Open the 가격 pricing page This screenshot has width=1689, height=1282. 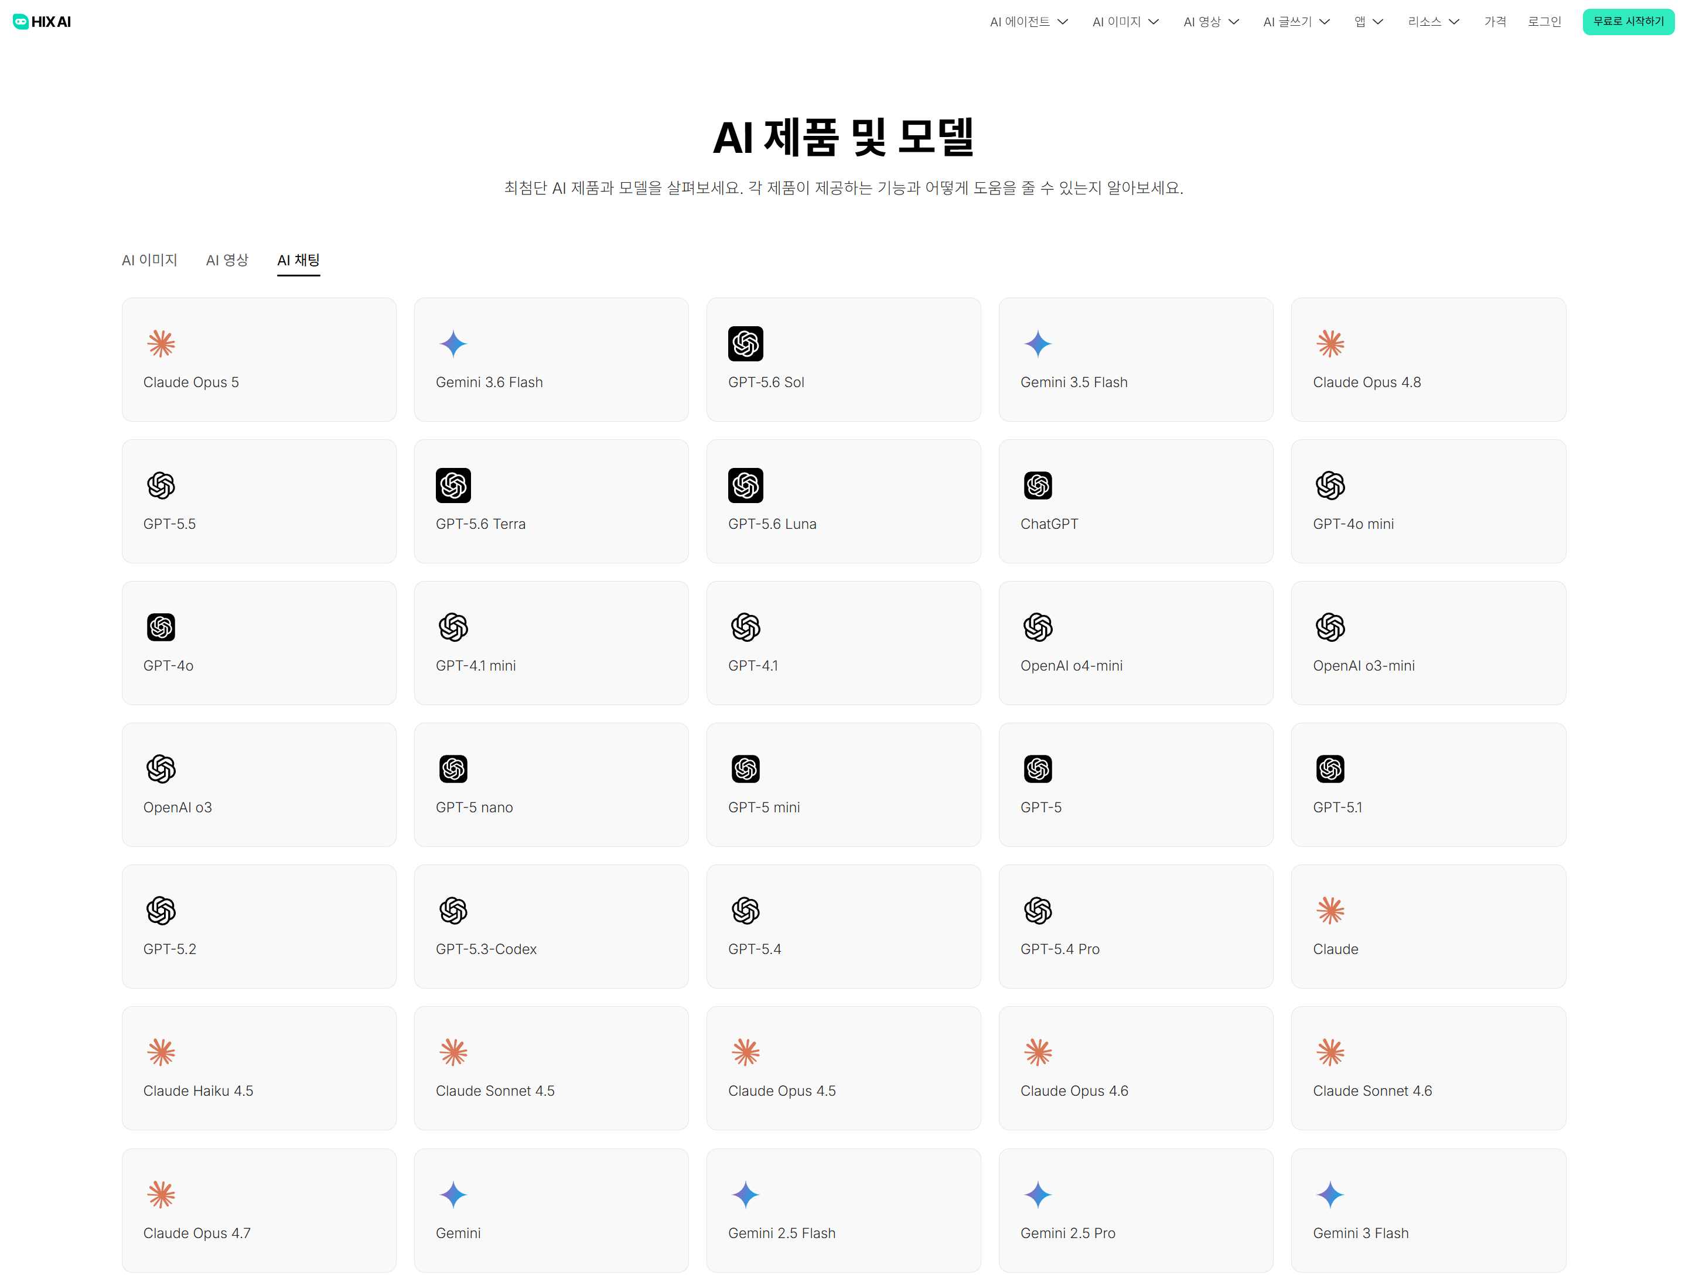click(x=1495, y=21)
